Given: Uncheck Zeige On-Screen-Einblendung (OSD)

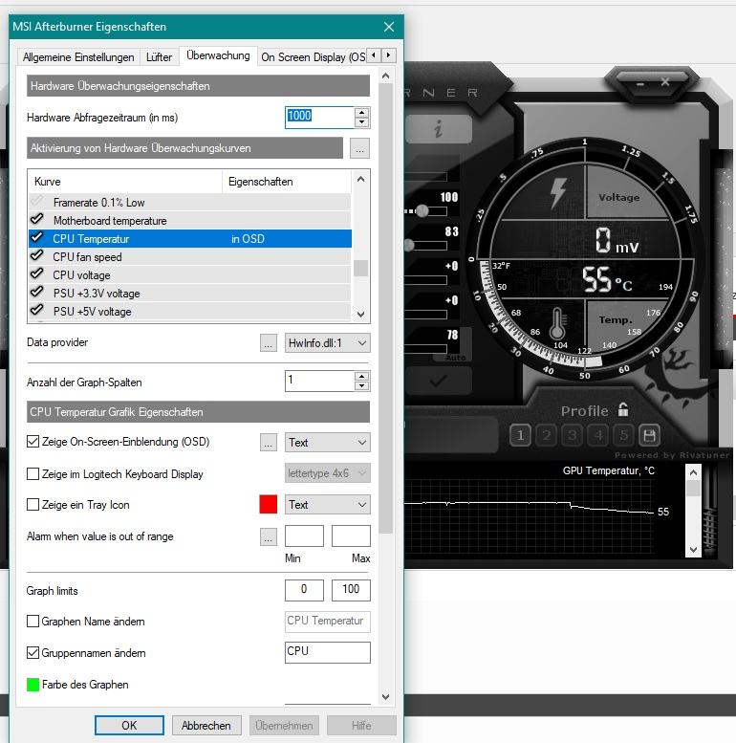Looking at the screenshot, I should pyautogui.click(x=32, y=442).
